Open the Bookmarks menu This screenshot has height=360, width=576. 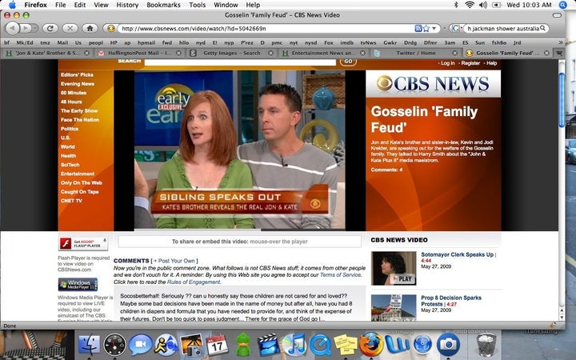pyautogui.click(x=163, y=5)
